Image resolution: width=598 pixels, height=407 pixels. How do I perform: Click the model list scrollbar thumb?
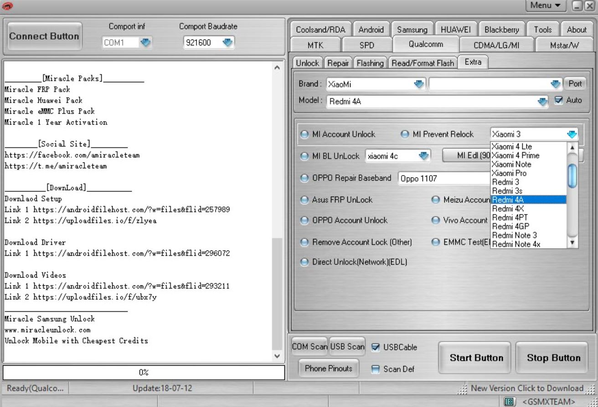click(573, 176)
